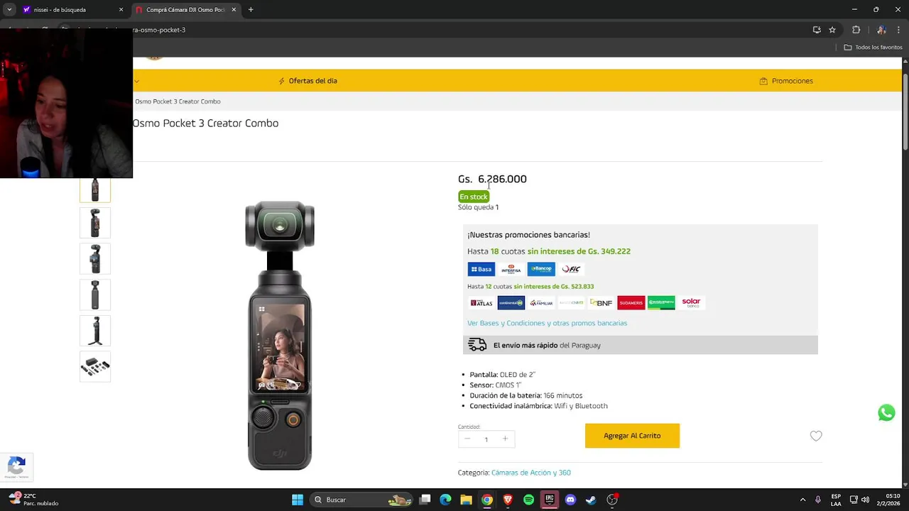The height and width of the screenshot is (511, 909).
Task: Click the quantity input field
Action: pos(486,439)
